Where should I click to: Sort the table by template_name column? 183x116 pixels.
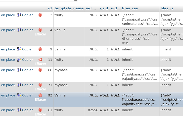(x=69, y=8)
